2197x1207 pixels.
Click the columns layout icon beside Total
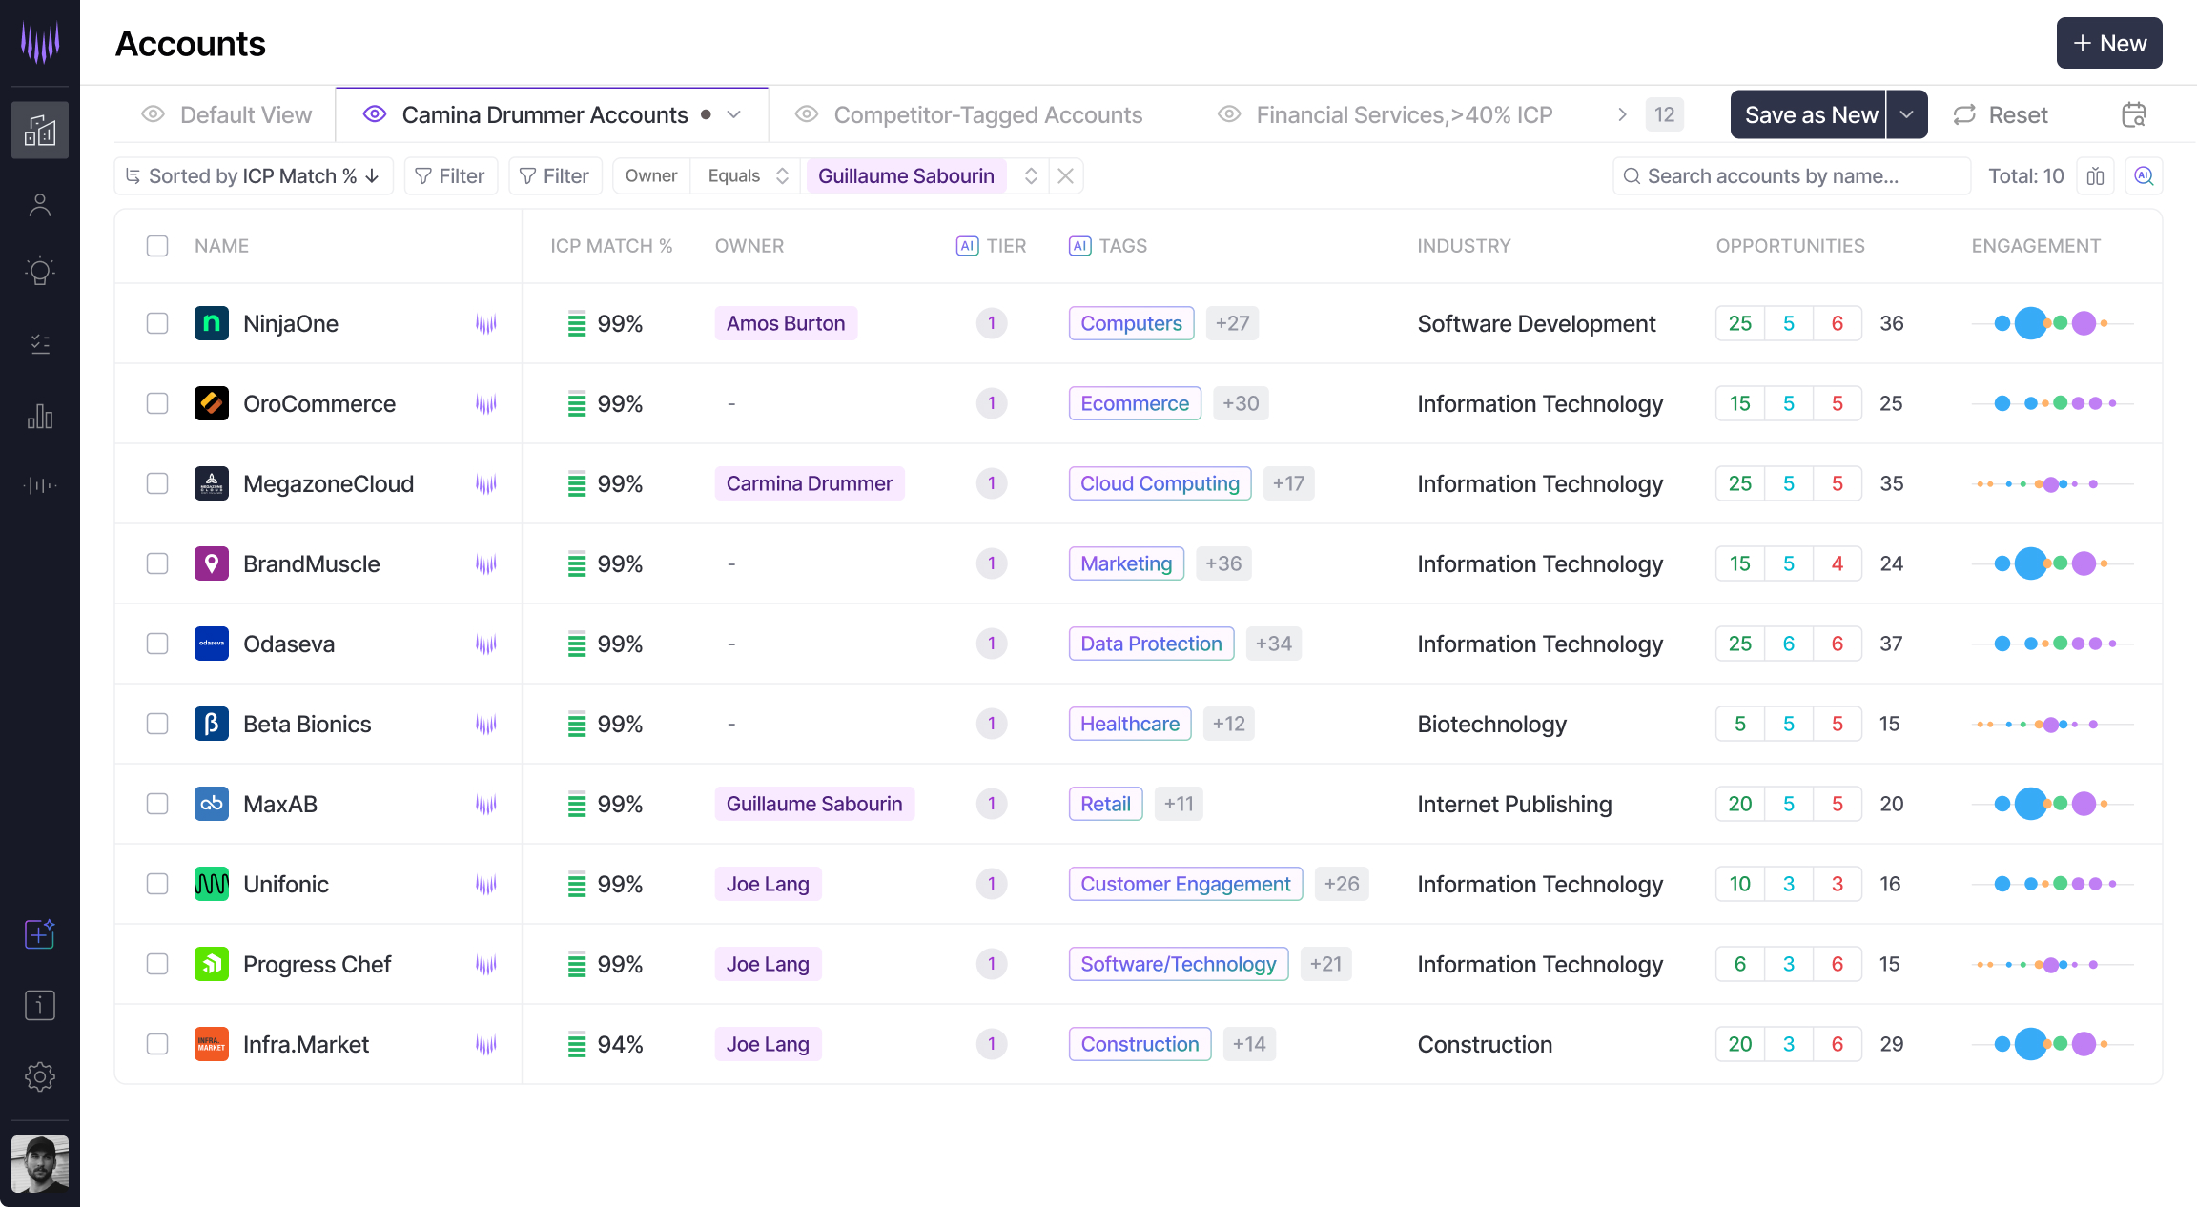(x=2095, y=176)
